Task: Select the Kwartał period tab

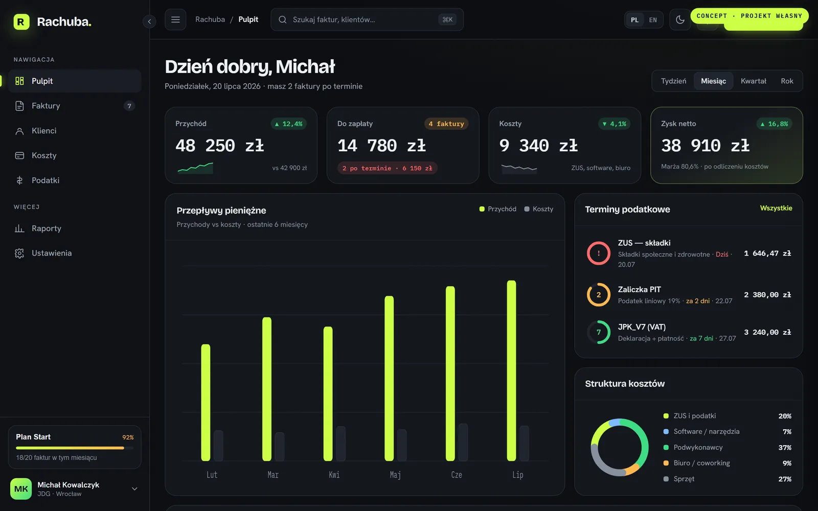Action: pyautogui.click(x=753, y=81)
